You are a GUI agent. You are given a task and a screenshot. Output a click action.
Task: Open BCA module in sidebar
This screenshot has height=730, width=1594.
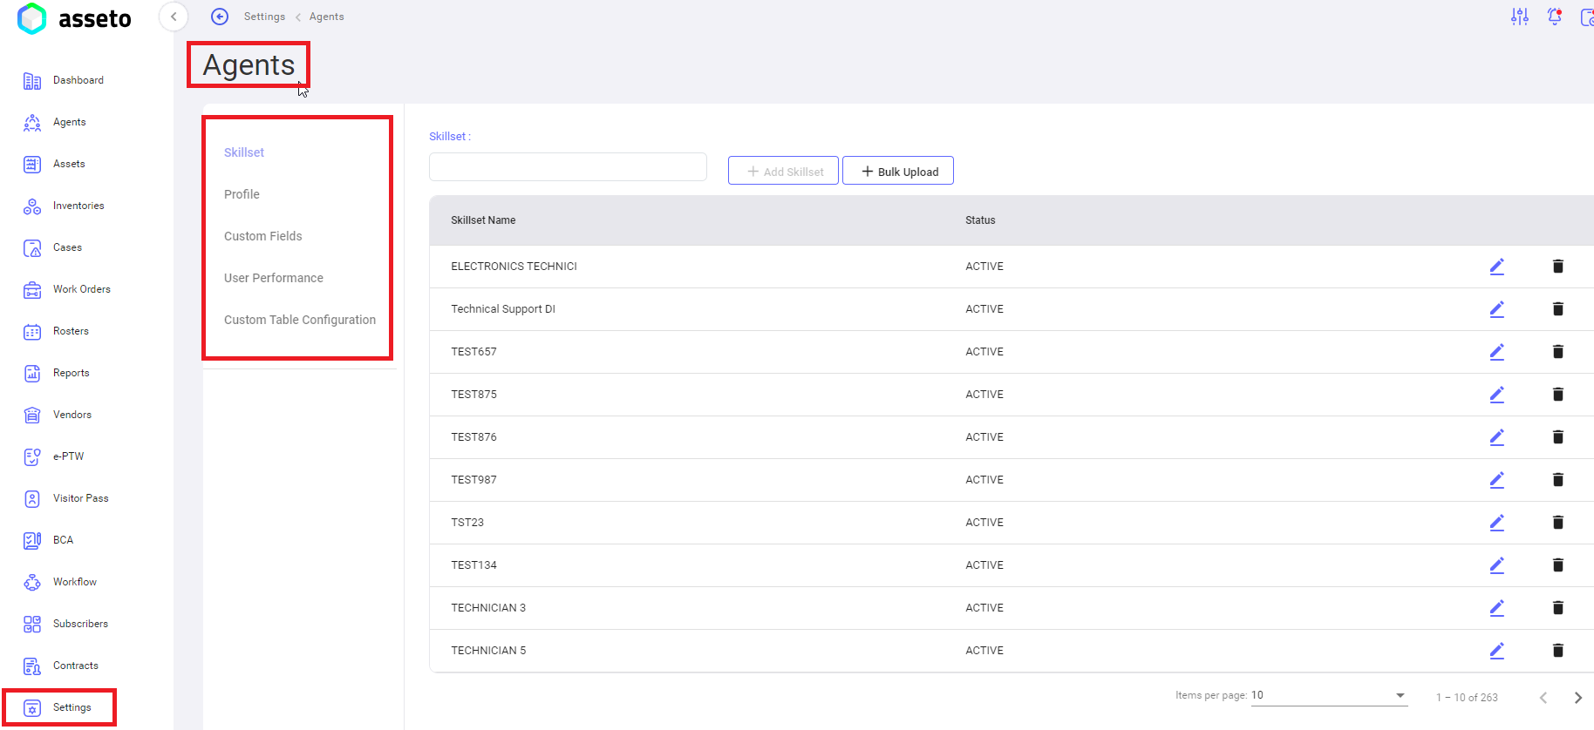pos(63,540)
